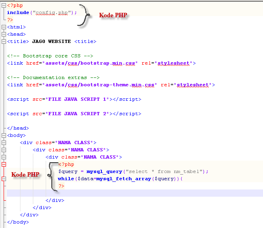
Task: Click the JAGO WEBSITE title text
Action: click(x=51, y=41)
